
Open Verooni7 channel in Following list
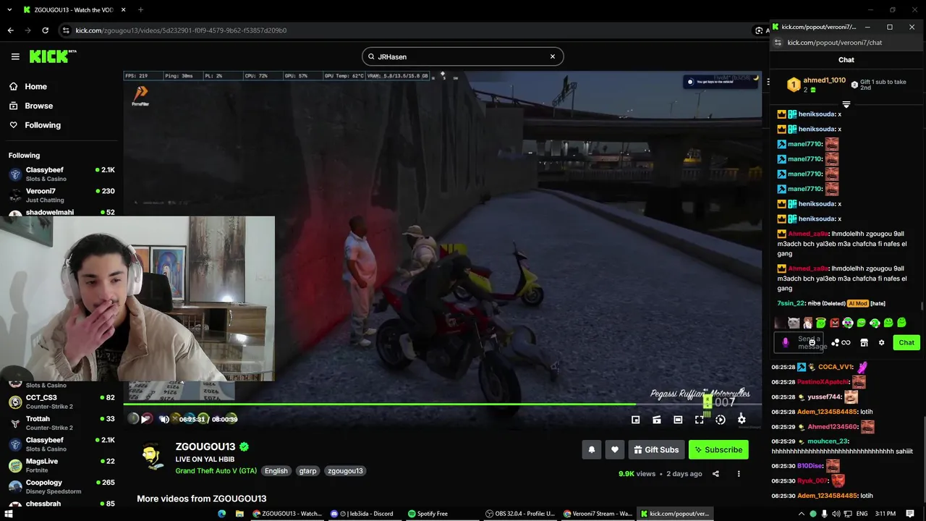(x=61, y=195)
